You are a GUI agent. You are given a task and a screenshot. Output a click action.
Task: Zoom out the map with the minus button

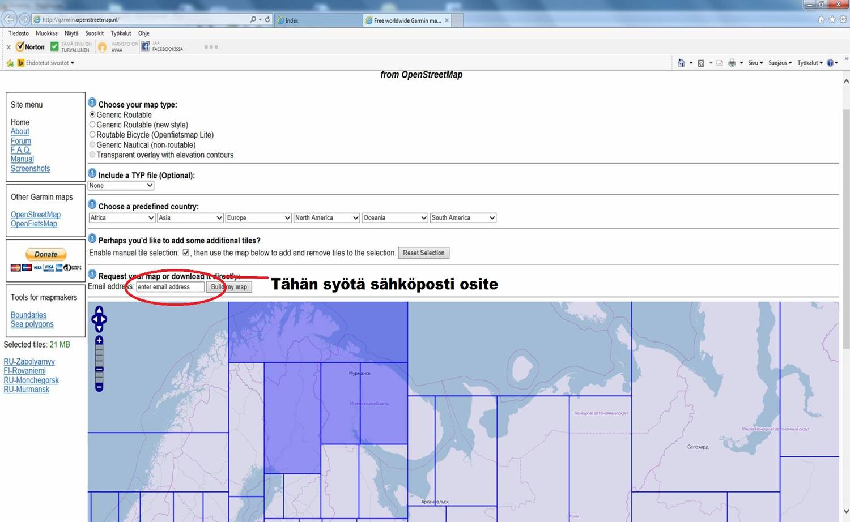point(99,387)
